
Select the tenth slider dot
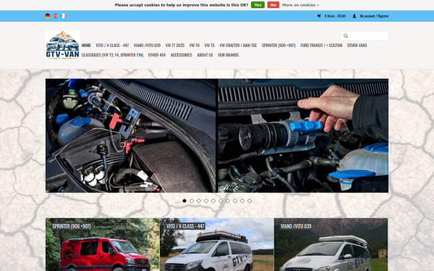pos(250,201)
